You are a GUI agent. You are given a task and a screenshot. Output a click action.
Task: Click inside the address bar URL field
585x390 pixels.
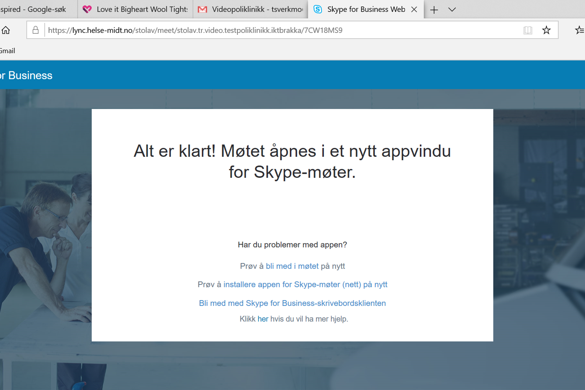click(195, 30)
